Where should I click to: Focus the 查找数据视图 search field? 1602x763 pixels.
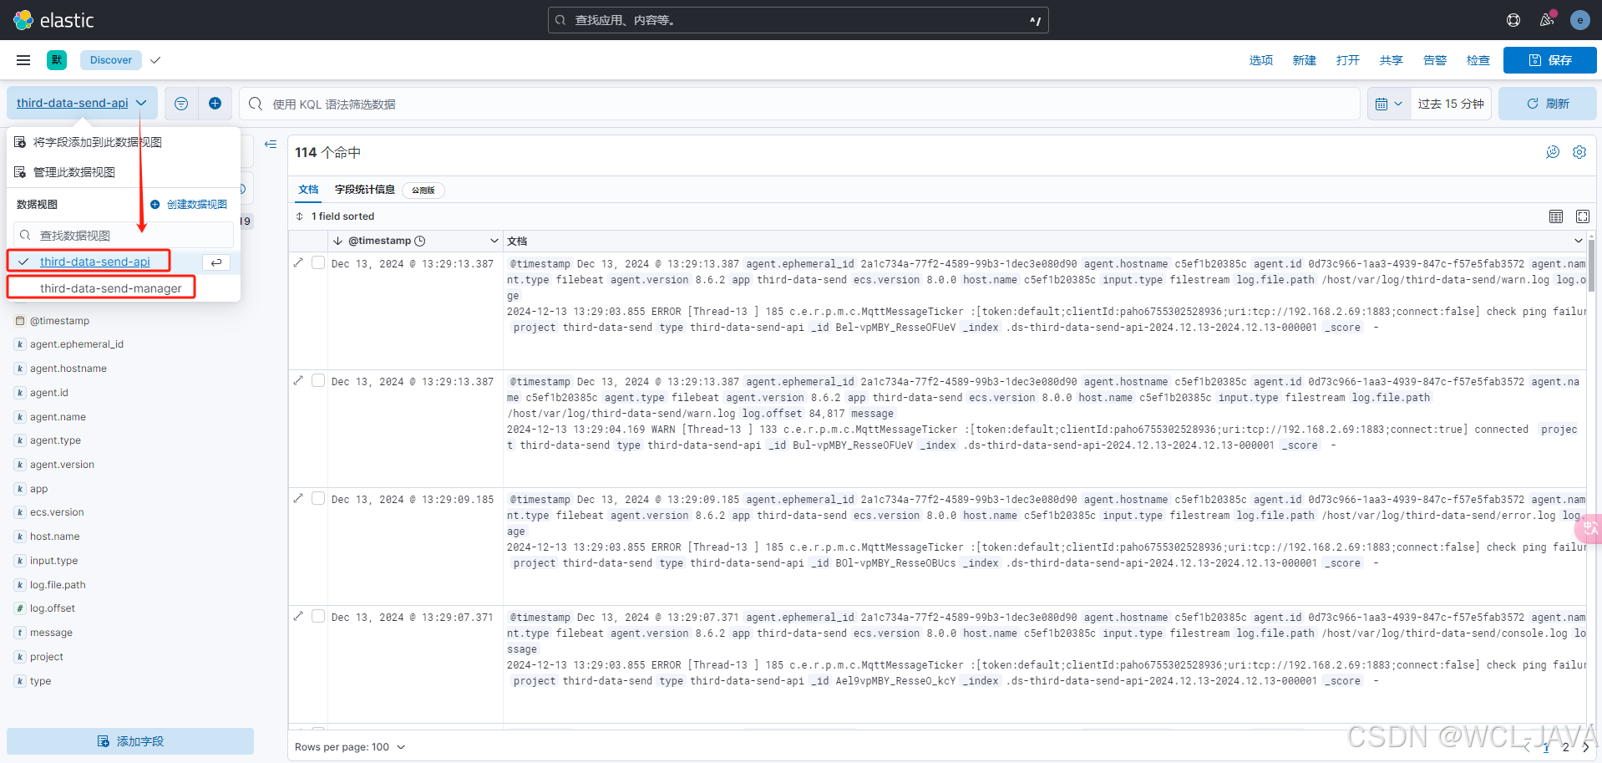click(124, 236)
